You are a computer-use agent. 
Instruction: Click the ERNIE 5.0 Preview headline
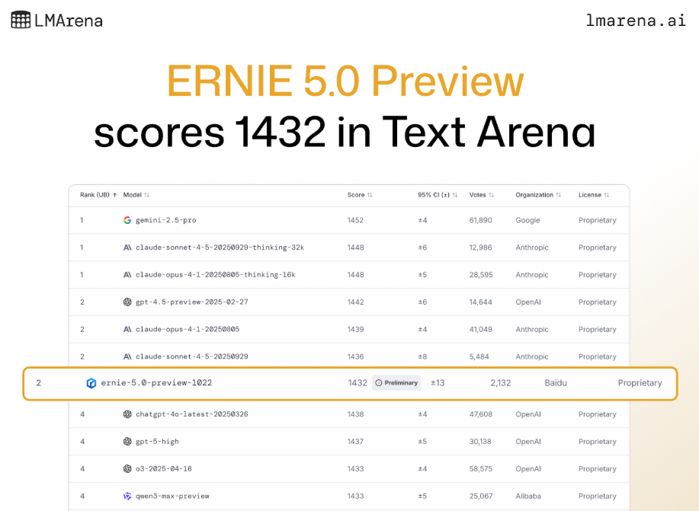pos(345,81)
